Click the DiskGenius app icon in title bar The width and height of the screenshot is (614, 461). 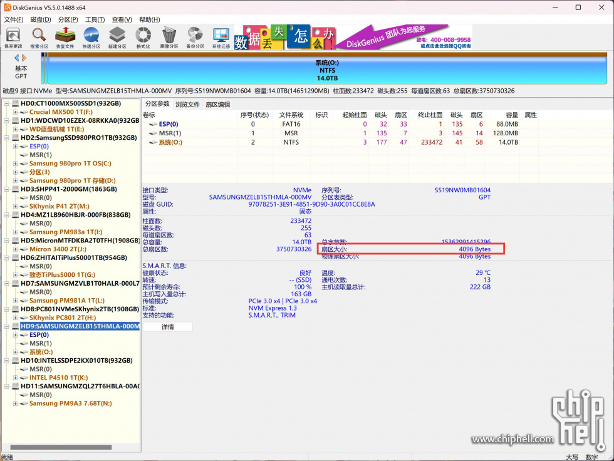[x=7, y=8]
